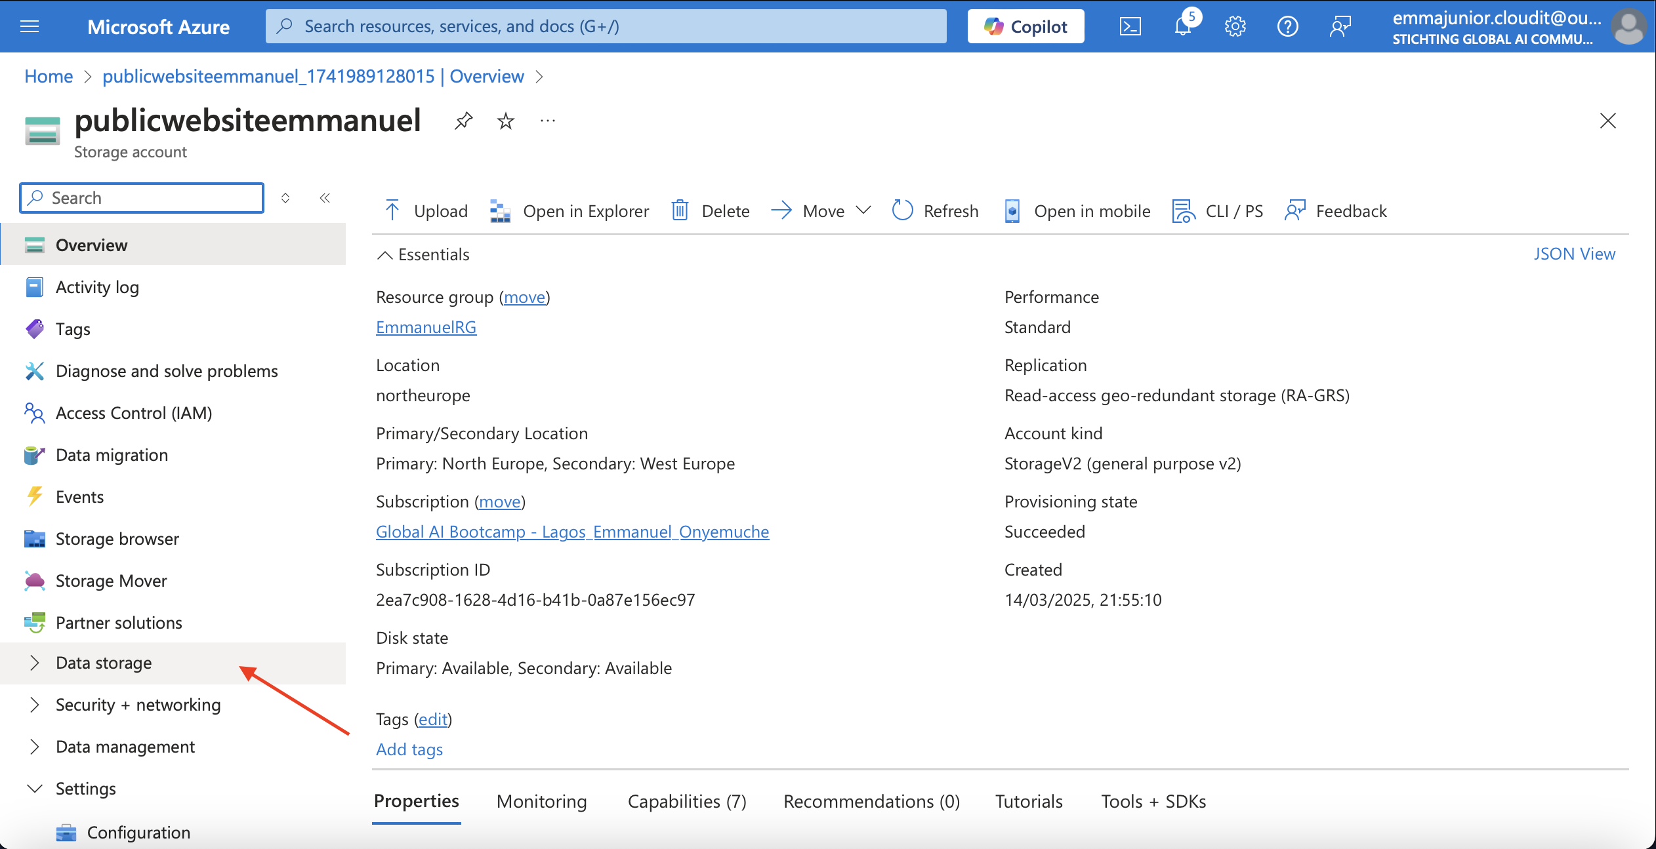The width and height of the screenshot is (1656, 849).
Task: Click Open in Explorer
Action: click(569, 211)
